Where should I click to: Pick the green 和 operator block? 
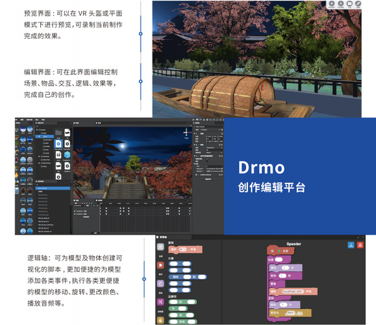click(183, 302)
